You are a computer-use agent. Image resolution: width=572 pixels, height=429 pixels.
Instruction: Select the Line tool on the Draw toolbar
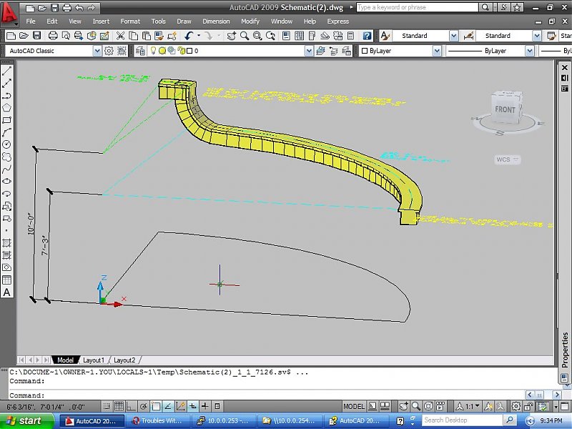(x=6, y=71)
